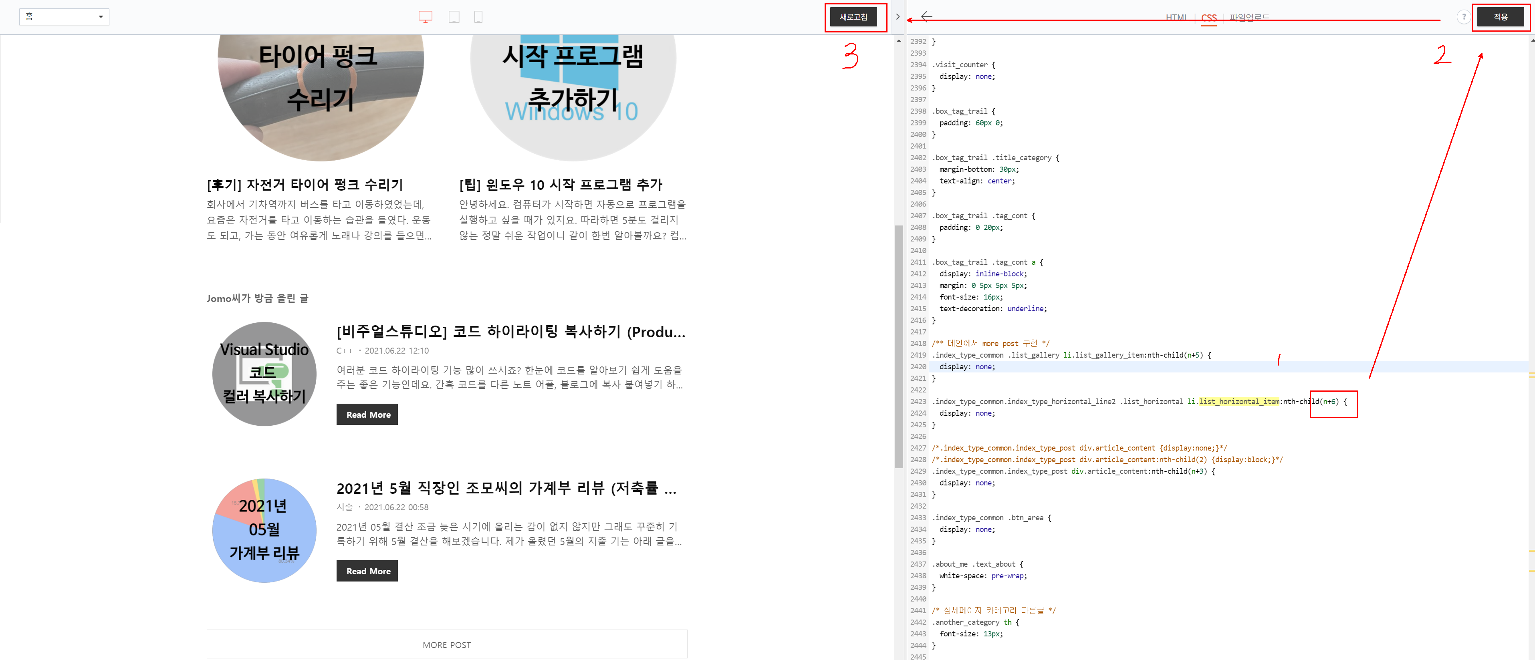Switch to mobile preview icon
The image size is (1535, 660).
[478, 17]
